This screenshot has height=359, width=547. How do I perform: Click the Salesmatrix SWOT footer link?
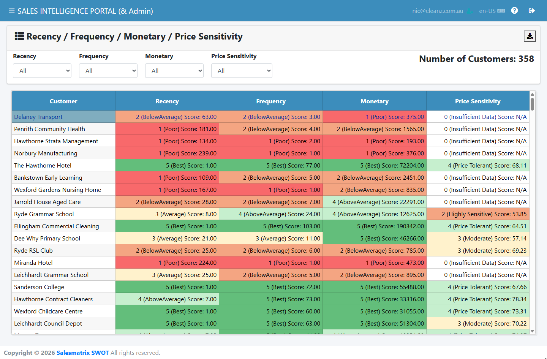pos(83,353)
